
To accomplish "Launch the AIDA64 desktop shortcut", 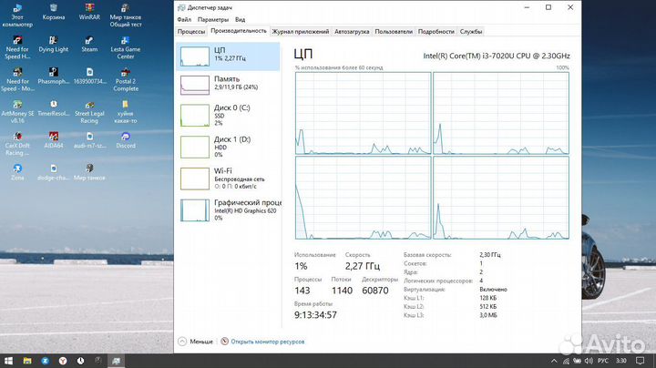I will (x=54, y=141).
